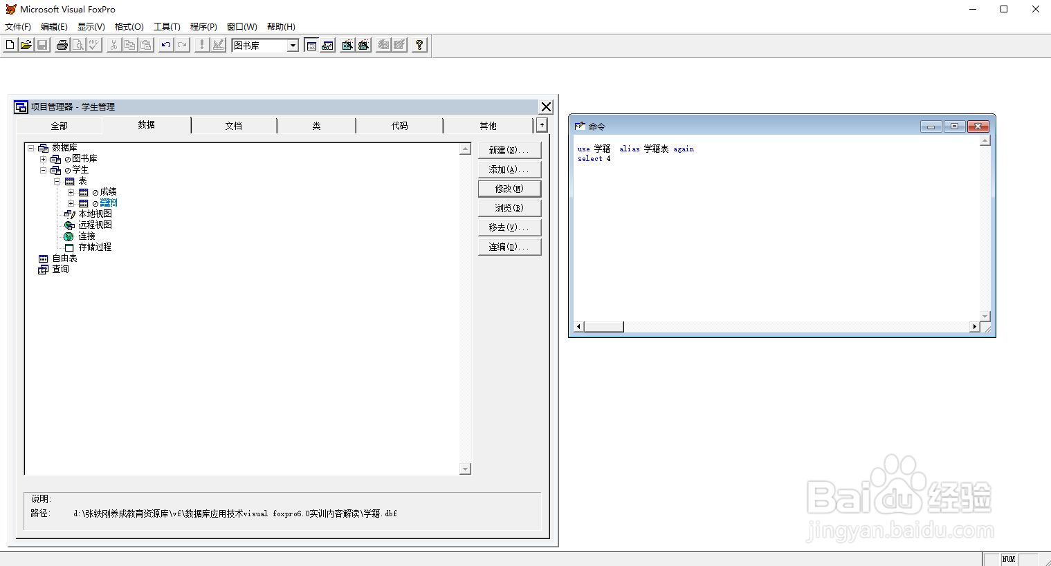This screenshot has height=566, width=1051.
Task: Open the 程序(P) menu
Action: click(x=203, y=27)
